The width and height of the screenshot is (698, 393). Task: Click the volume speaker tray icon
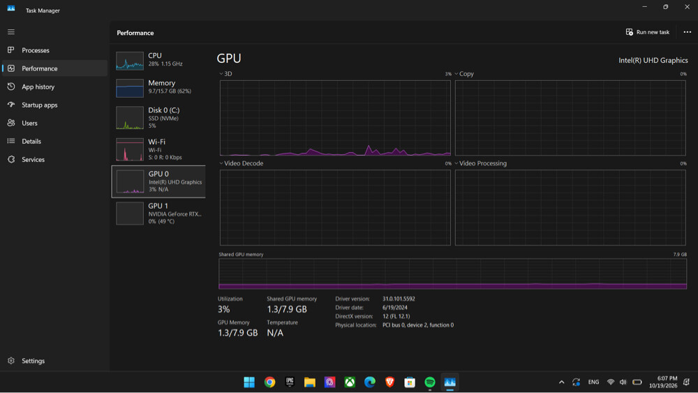click(623, 383)
